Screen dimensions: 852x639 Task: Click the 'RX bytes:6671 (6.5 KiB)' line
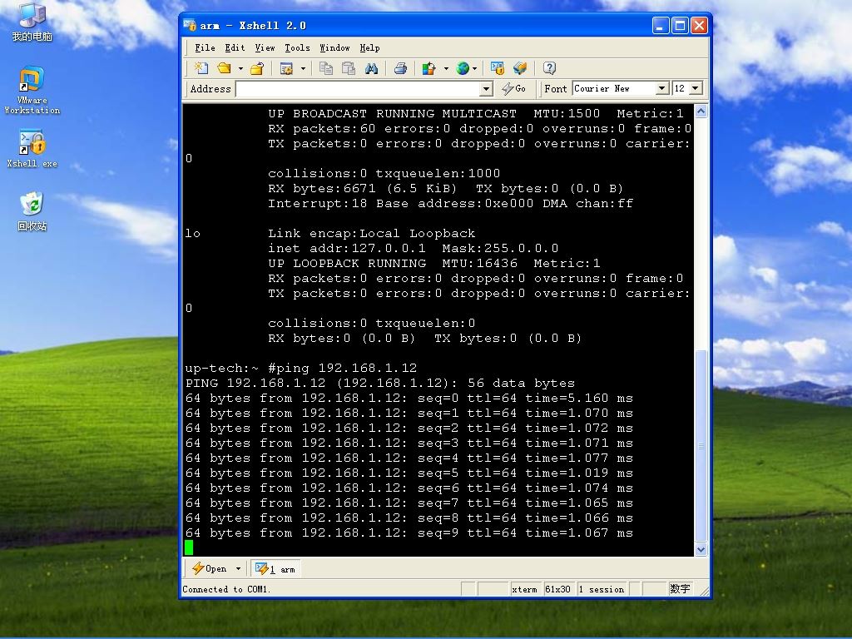coord(446,189)
